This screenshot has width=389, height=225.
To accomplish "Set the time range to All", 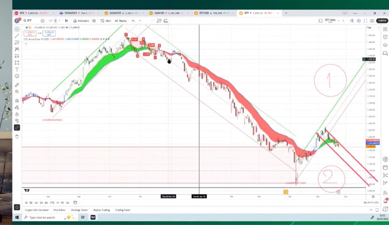I will pos(67,203).
